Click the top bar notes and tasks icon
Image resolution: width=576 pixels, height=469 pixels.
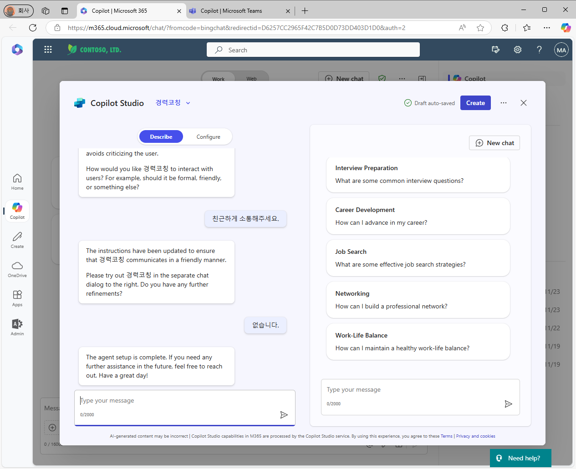click(x=496, y=50)
